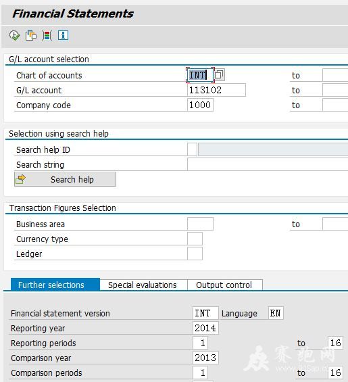
Task: Click the Search help button
Action: click(x=65, y=179)
